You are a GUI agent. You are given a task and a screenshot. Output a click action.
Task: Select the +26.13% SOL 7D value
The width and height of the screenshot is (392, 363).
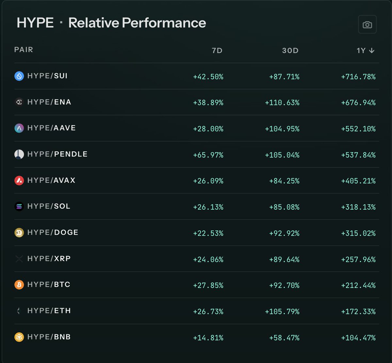pyautogui.click(x=208, y=207)
